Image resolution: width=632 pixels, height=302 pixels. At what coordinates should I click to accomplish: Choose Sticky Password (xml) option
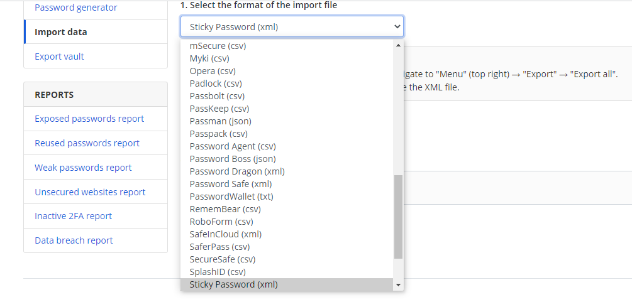pyautogui.click(x=233, y=284)
